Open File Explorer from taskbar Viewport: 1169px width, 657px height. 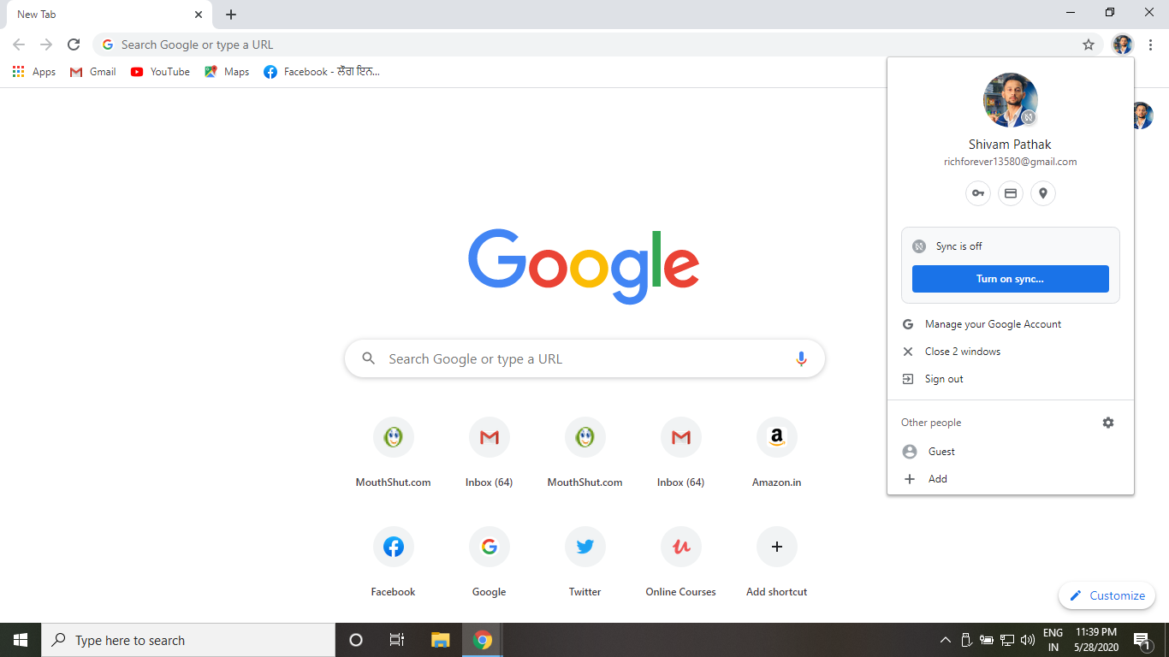tap(440, 640)
